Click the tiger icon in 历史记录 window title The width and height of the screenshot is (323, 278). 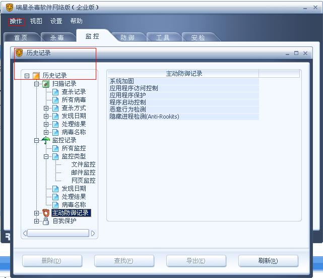click(x=19, y=53)
